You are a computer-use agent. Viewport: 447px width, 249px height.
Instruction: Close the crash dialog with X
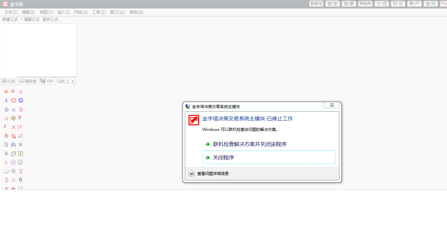click(331, 105)
